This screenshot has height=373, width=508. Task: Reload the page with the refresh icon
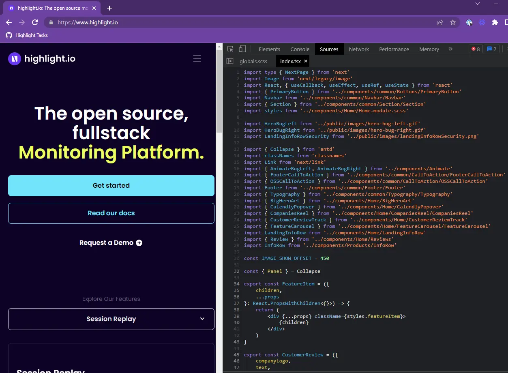pos(35,23)
